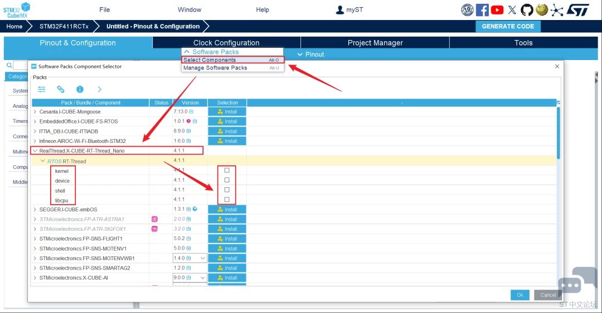Click the chain link icon in Packs toolbar

coord(61,90)
